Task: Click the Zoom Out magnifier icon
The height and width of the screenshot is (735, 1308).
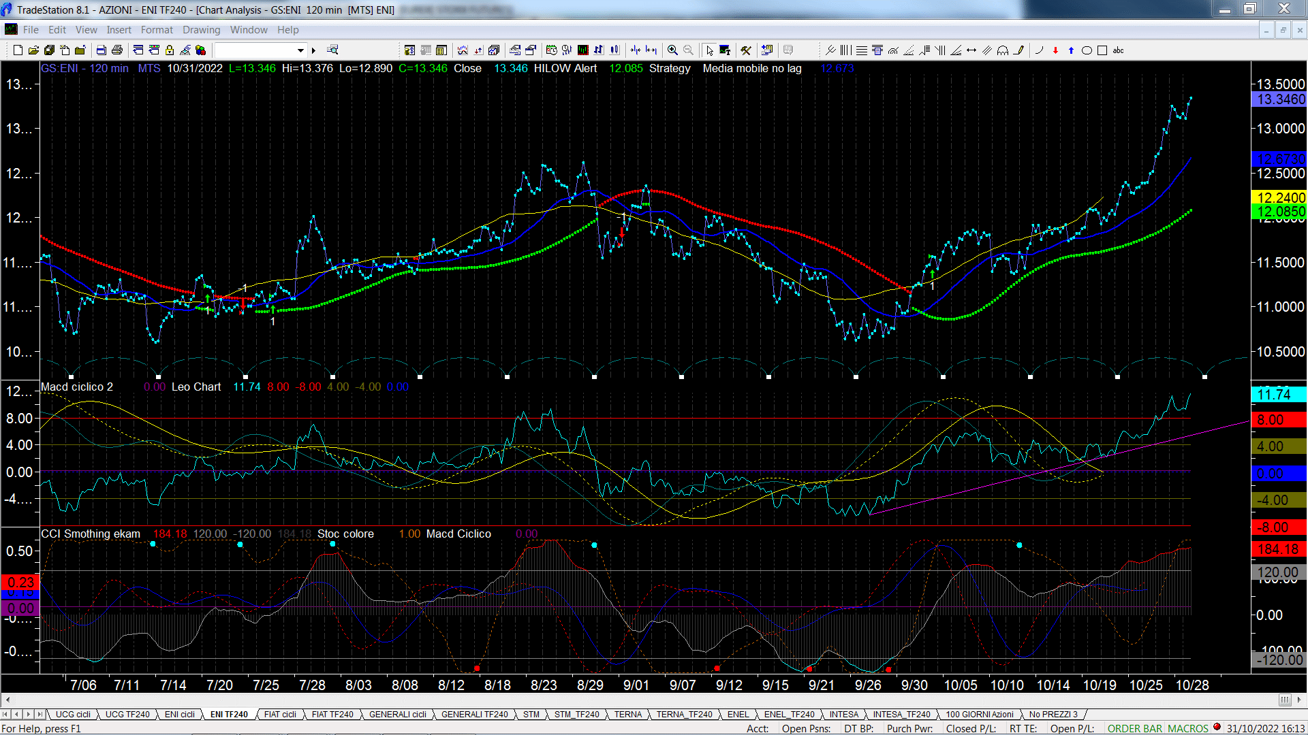Action: point(688,50)
